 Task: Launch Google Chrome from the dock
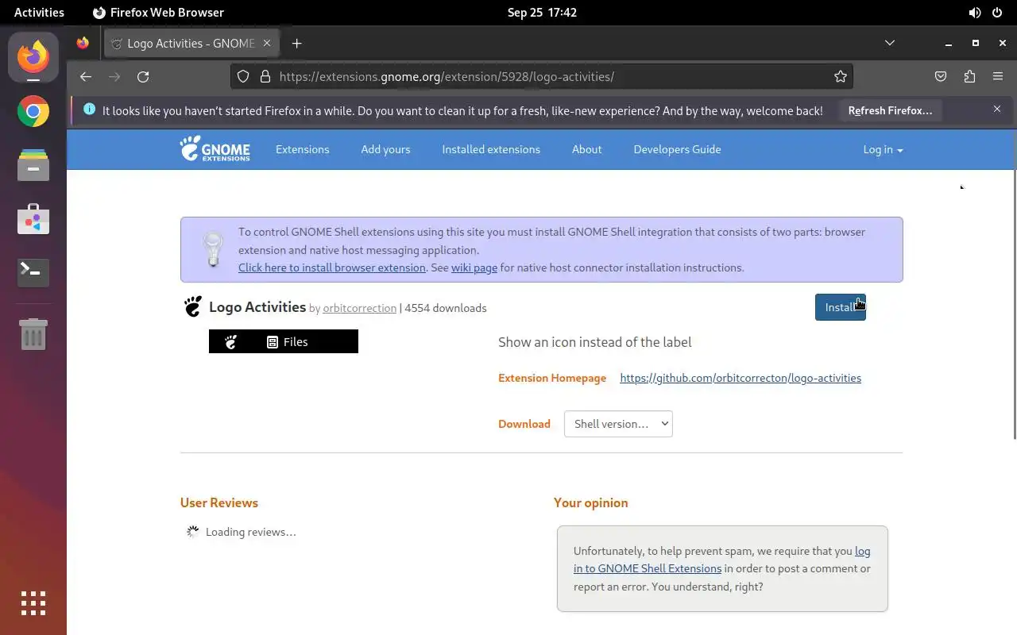pos(33,111)
